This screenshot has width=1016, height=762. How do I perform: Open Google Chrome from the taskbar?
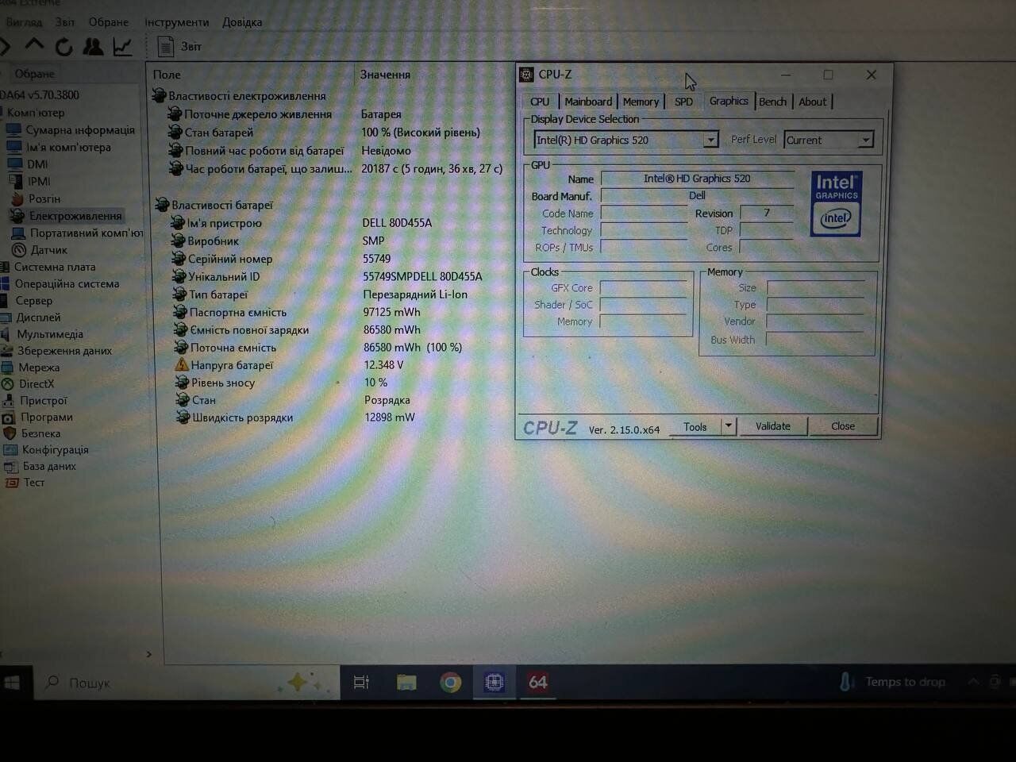click(450, 683)
